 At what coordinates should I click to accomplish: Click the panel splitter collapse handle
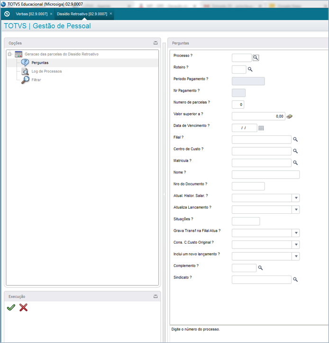164,194
